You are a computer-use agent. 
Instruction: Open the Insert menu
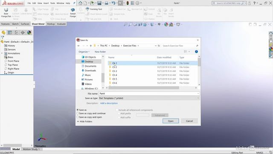[46, 3]
